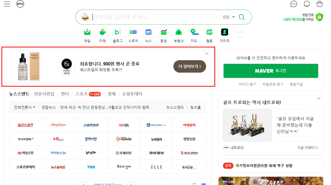Open the 아시아경제 press logo

26,139
